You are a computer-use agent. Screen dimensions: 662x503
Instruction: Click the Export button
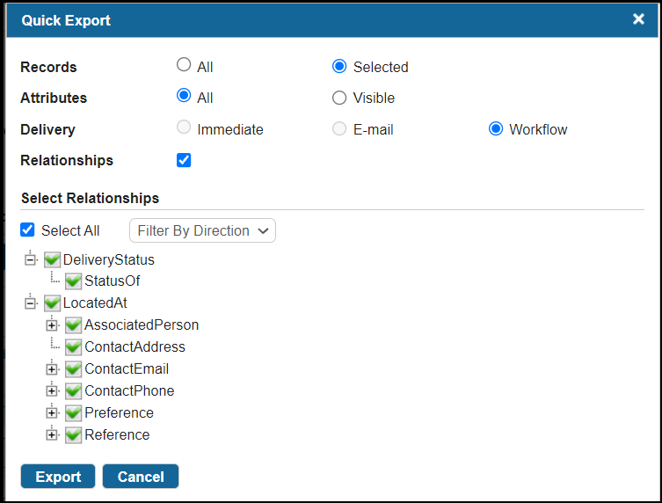(58, 477)
